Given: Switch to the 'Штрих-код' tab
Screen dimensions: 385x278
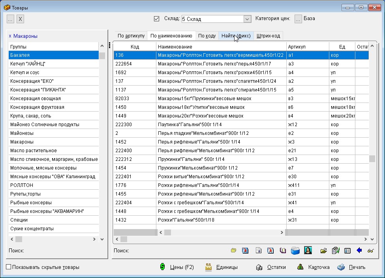Looking at the screenshot, I should [268, 36].
